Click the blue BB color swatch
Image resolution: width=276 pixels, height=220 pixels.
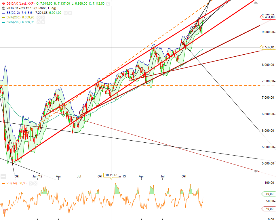coord(3,13)
